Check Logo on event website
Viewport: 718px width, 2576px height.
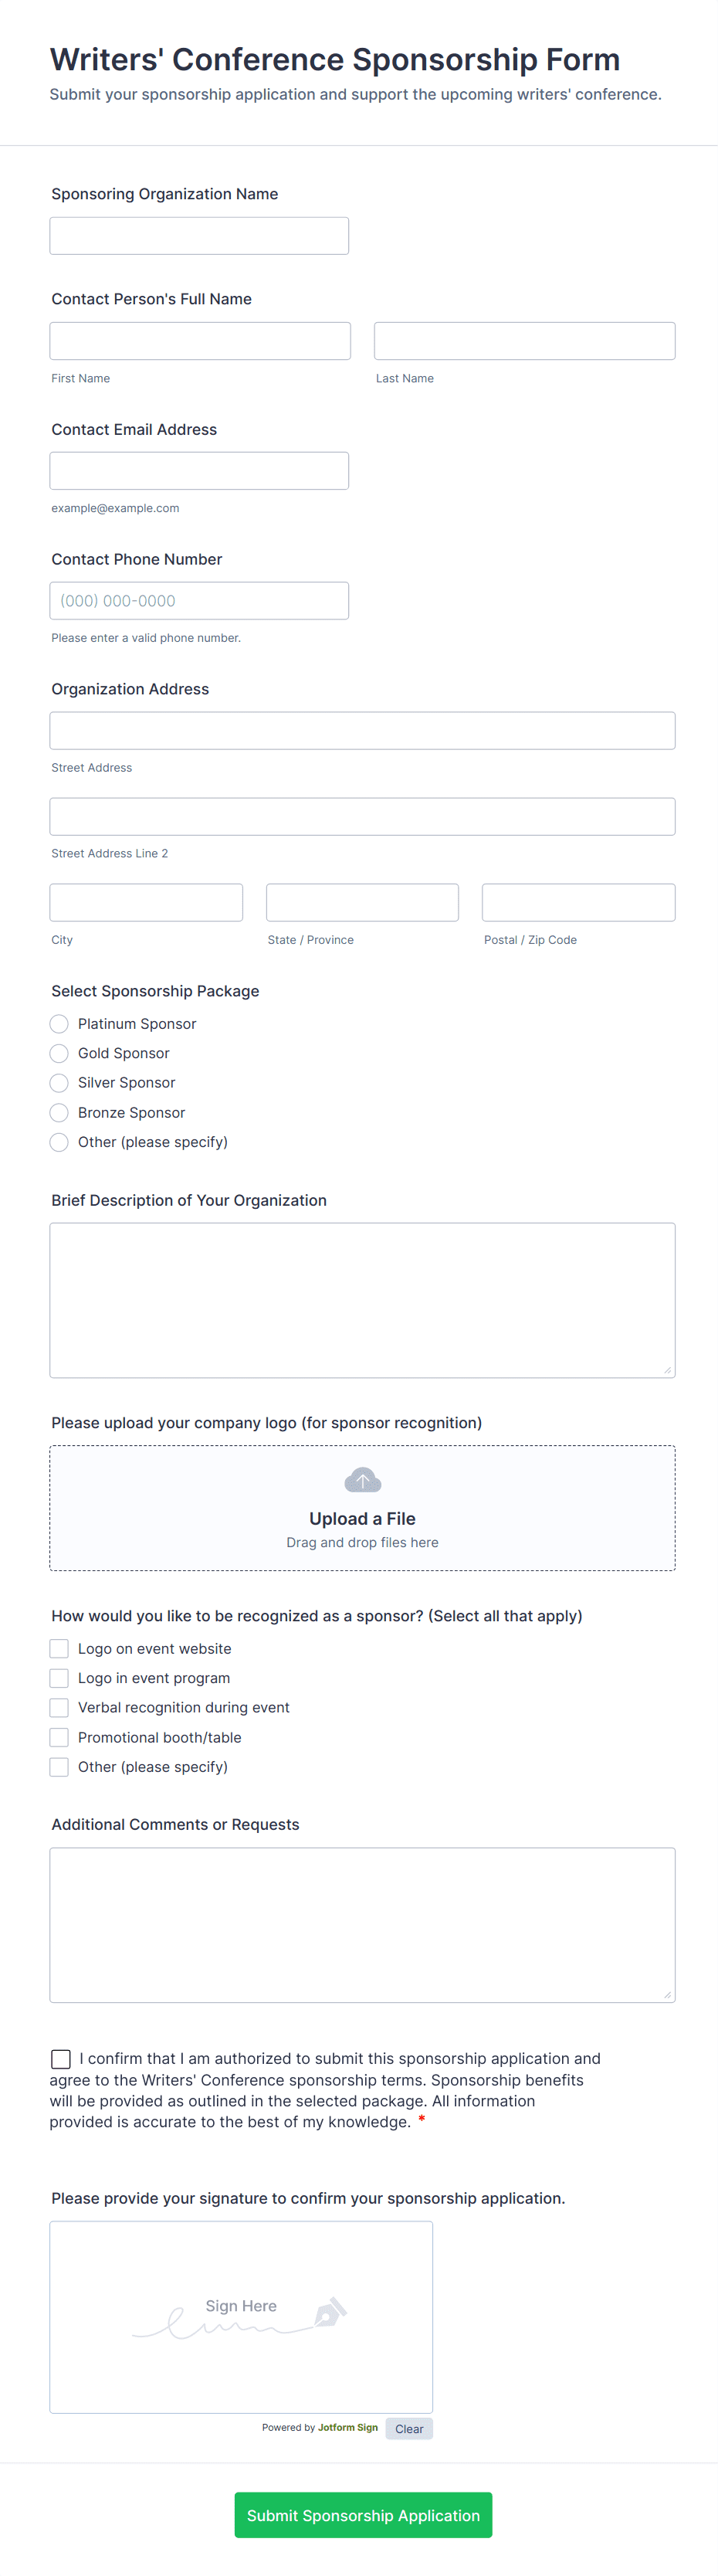click(58, 1648)
